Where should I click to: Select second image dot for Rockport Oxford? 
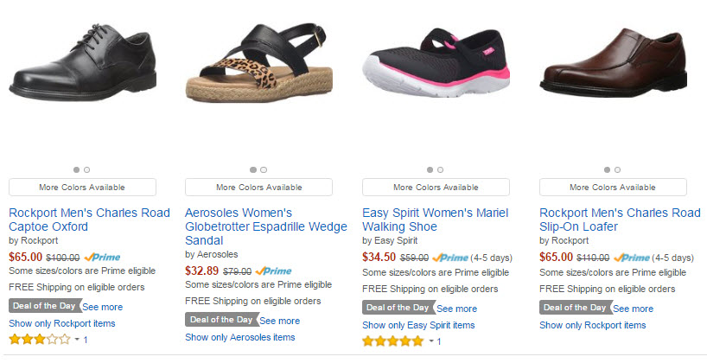pos(87,169)
